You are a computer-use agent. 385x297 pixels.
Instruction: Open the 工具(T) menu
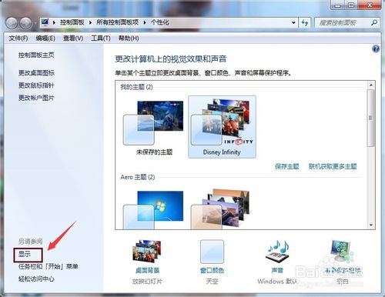[101, 38]
